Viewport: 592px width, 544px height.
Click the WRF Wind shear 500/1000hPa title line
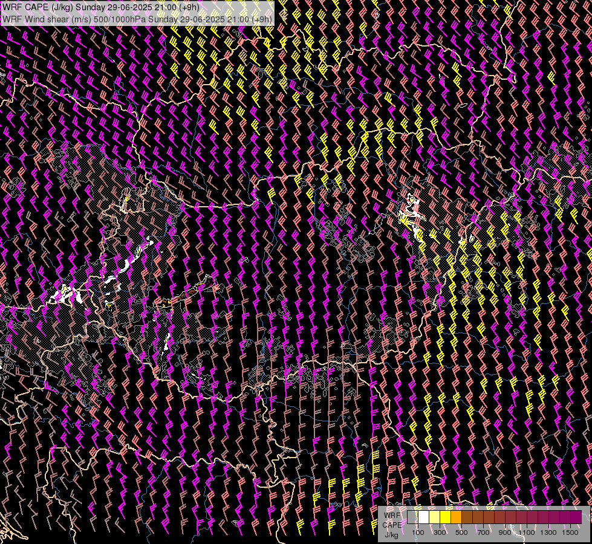pos(137,19)
